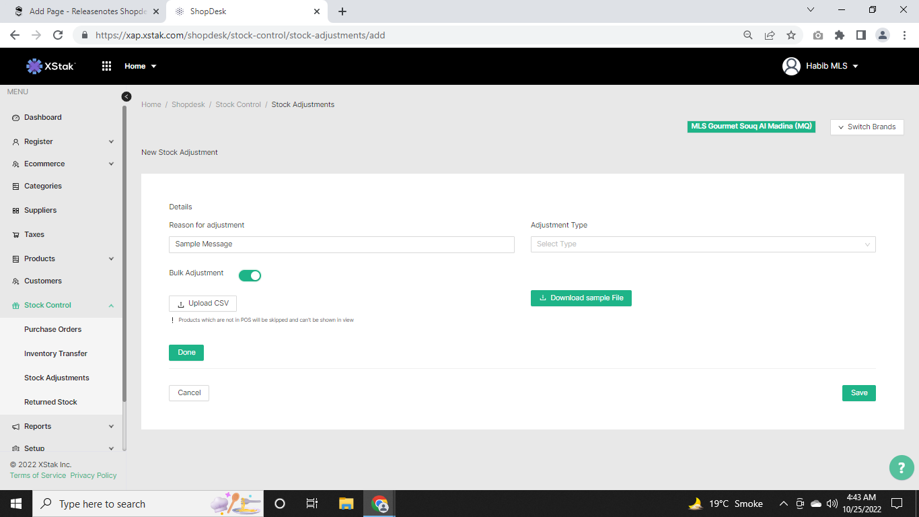Viewport: 919px width, 517px height.
Task: Click the Download sample File button
Action: pyautogui.click(x=581, y=298)
